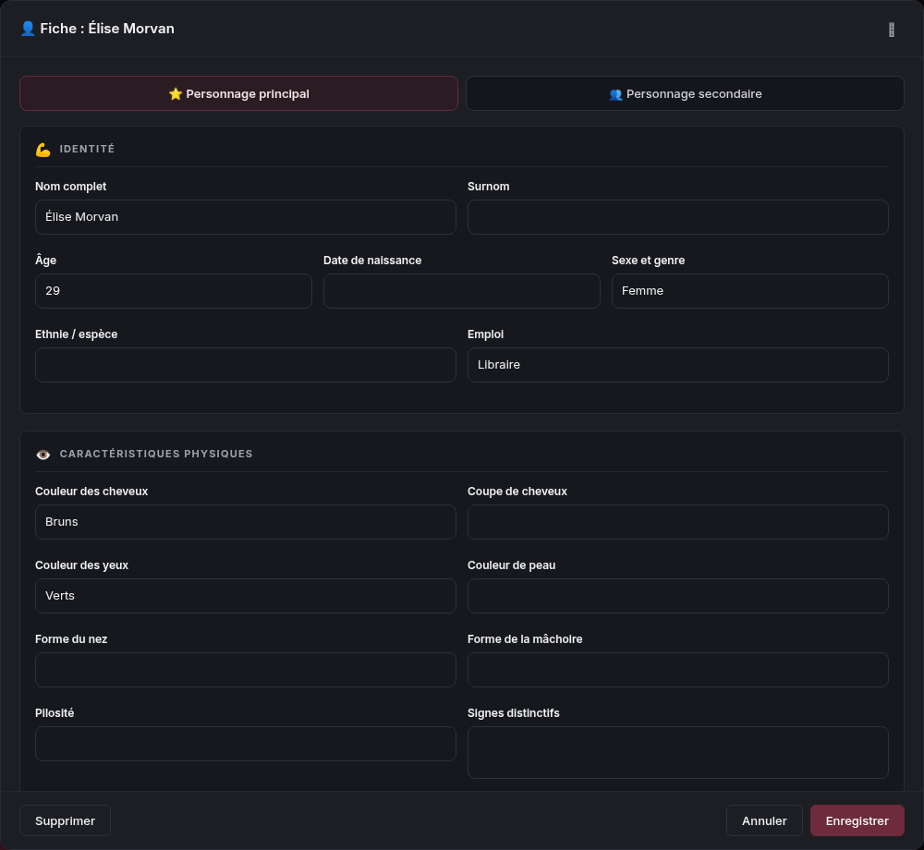Click the Couleur des cheveux field with Bruns
This screenshot has width=924, height=850.
(x=246, y=522)
